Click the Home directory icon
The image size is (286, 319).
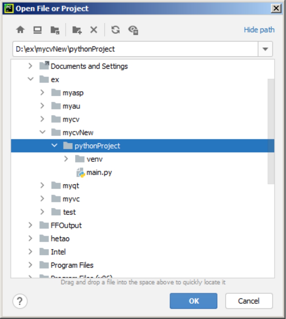pos(20,30)
